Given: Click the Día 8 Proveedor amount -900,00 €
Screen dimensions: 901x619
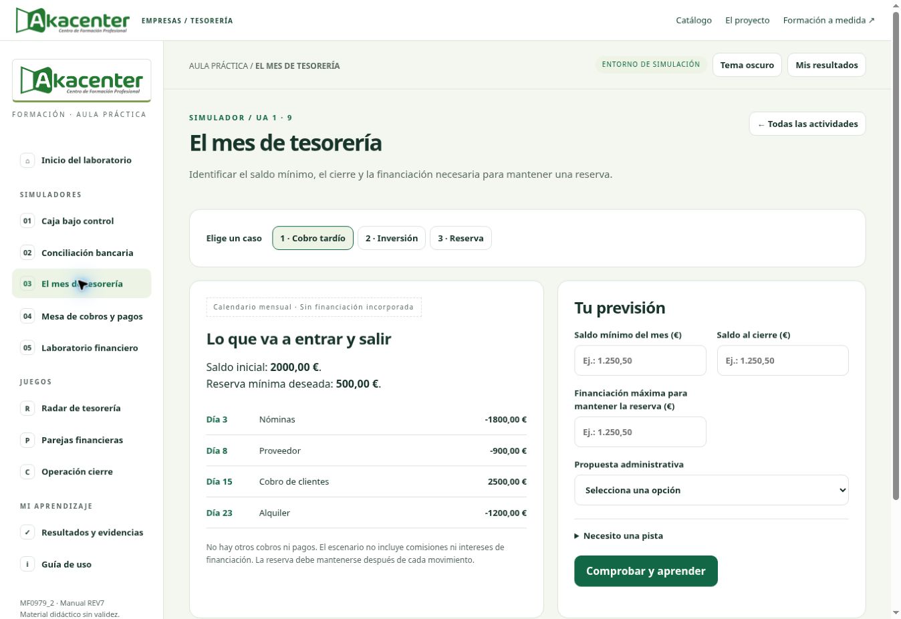Looking at the screenshot, I should click(508, 451).
